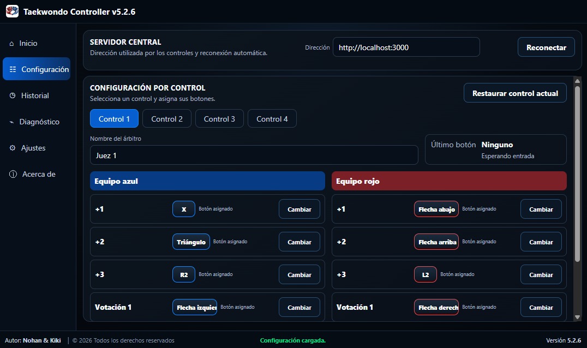The width and height of the screenshot is (587, 348).
Task: Change the Equipo rojo +1 button
Action: [x=541, y=209]
